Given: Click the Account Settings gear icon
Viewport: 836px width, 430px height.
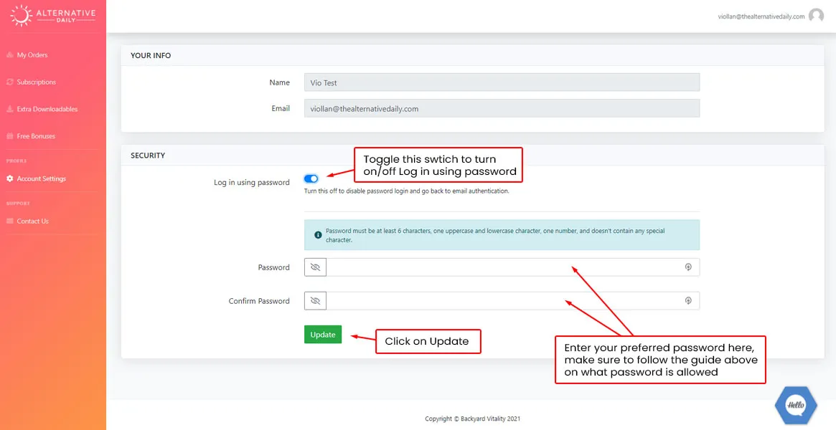Looking at the screenshot, I should (x=10, y=178).
